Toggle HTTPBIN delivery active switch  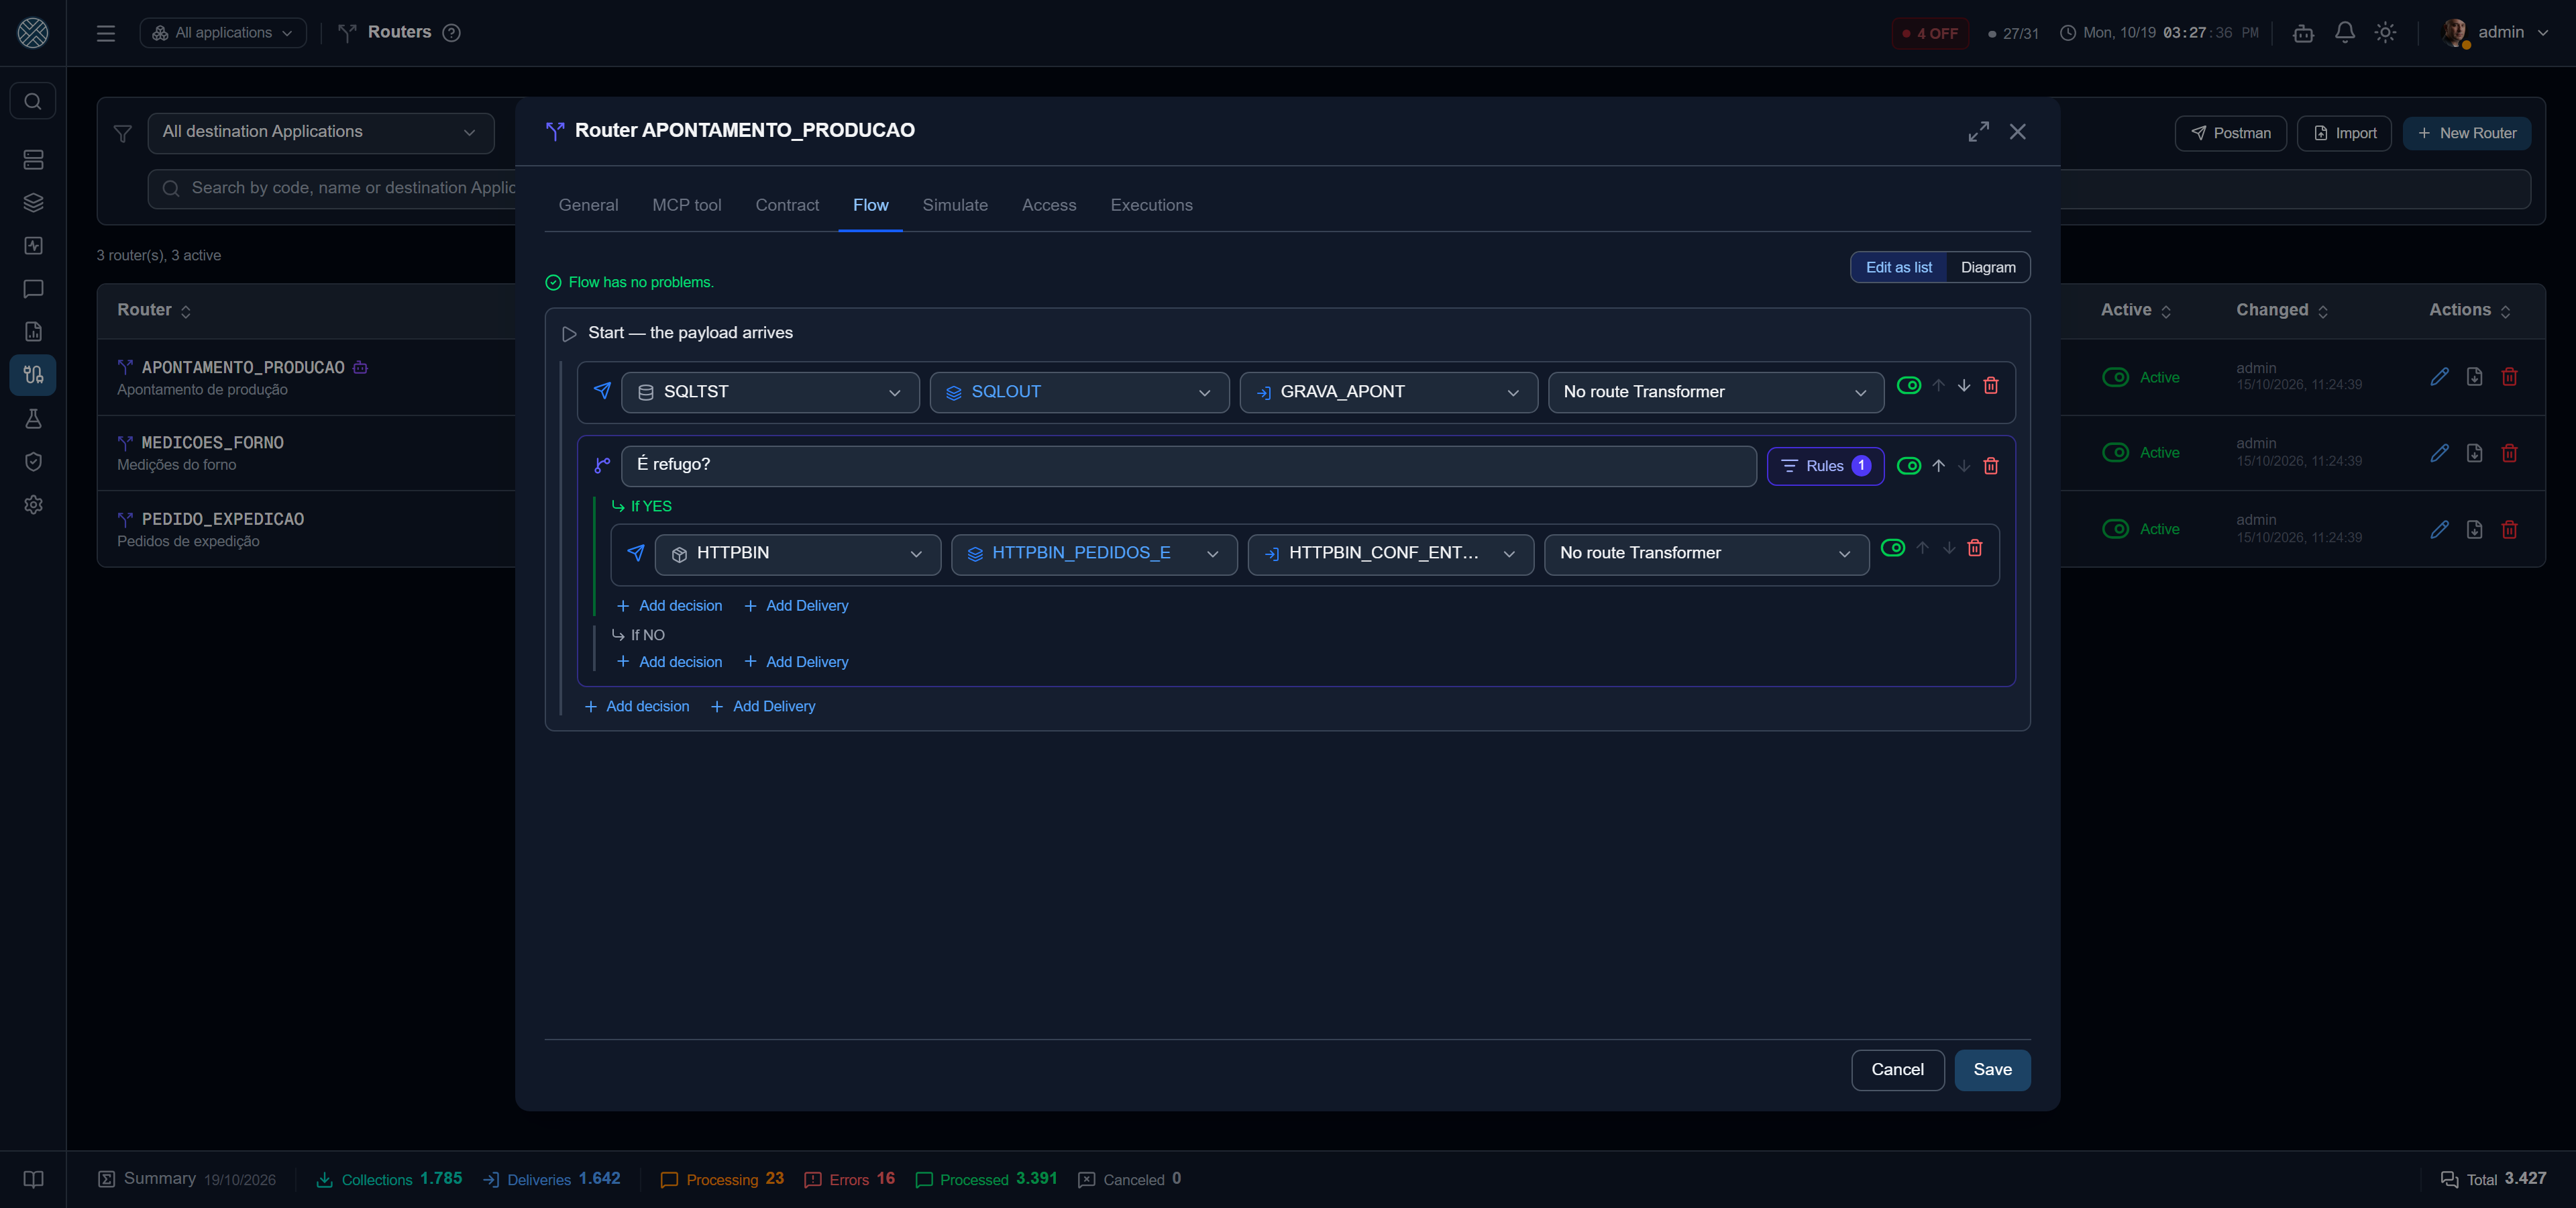point(1892,548)
